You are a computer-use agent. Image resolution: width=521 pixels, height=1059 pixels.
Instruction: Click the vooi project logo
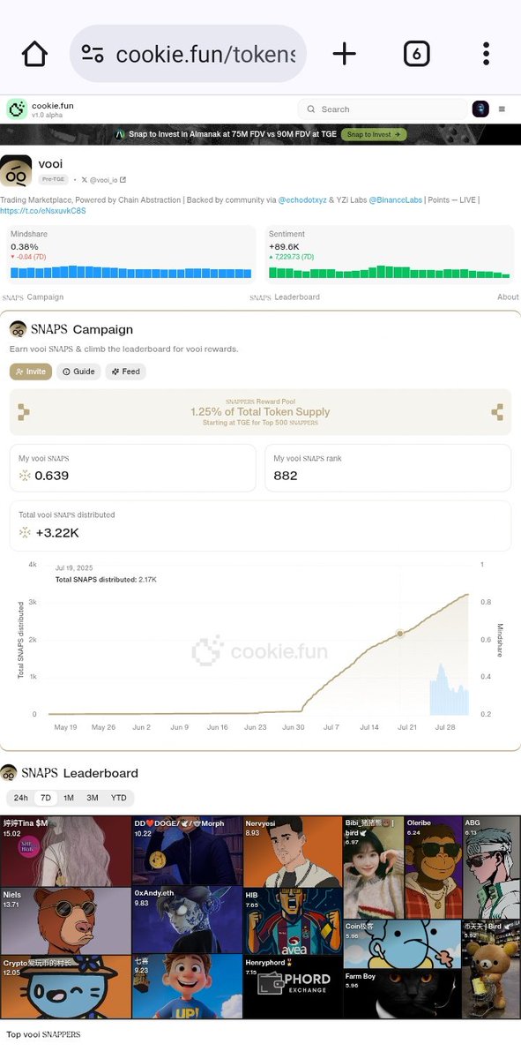pos(17,171)
